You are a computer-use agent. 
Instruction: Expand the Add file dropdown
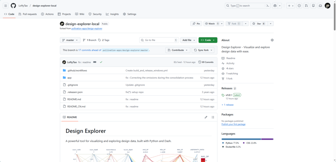(x=188, y=40)
